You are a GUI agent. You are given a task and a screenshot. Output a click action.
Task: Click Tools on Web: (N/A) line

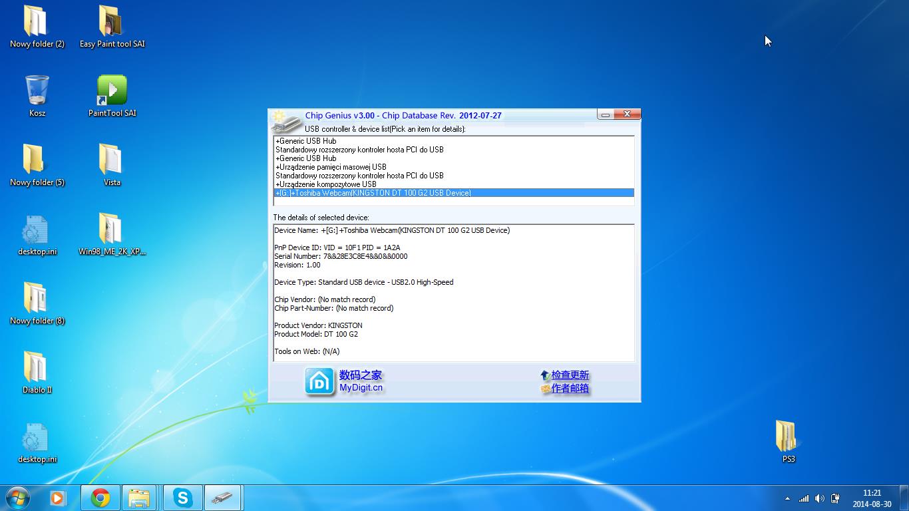coord(307,351)
